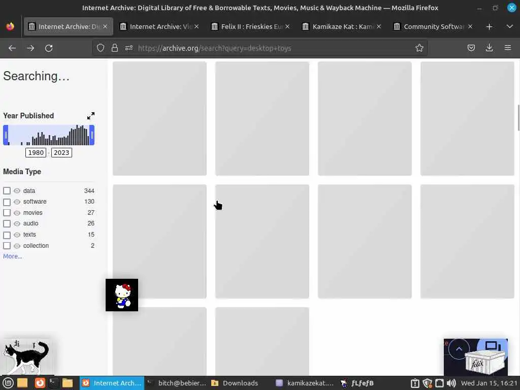Switch to Kamikaze Kat tab

point(342,26)
